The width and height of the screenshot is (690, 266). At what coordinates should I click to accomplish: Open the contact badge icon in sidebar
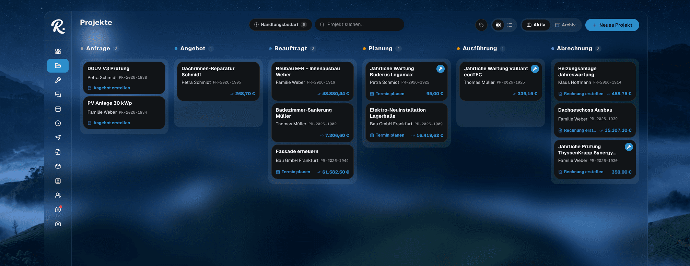pos(58,181)
